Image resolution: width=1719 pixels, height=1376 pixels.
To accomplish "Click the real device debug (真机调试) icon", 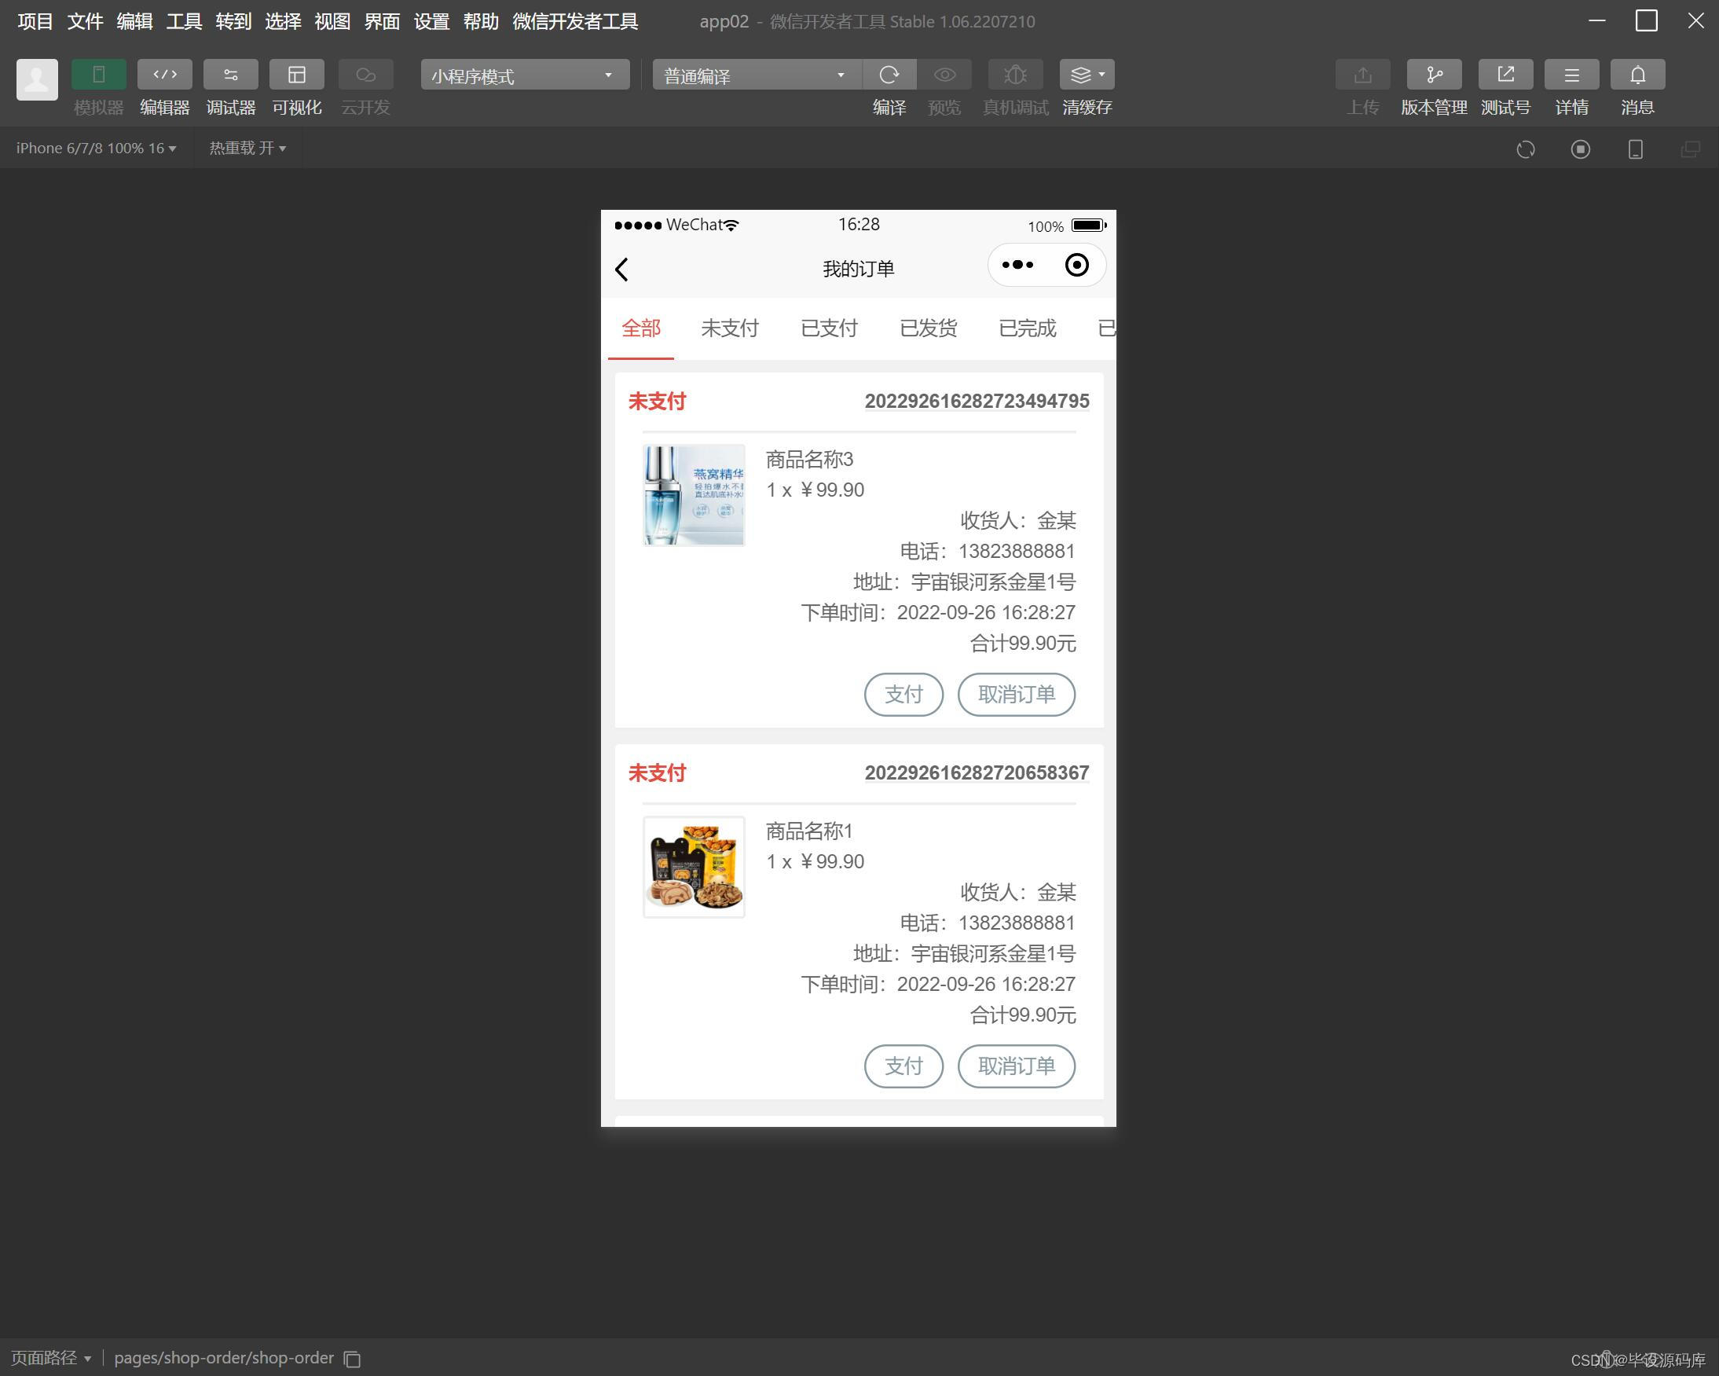I will coord(1015,75).
